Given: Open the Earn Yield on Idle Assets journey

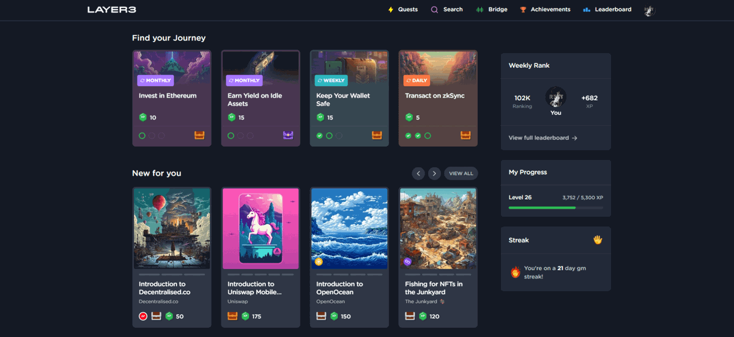Looking at the screenshot, I should pos(261,98).
